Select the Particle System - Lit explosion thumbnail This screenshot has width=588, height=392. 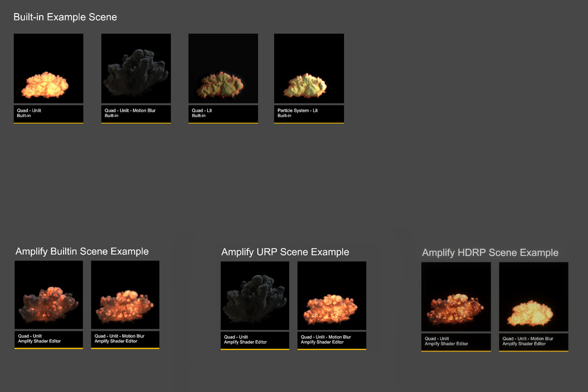pos(309,69)
